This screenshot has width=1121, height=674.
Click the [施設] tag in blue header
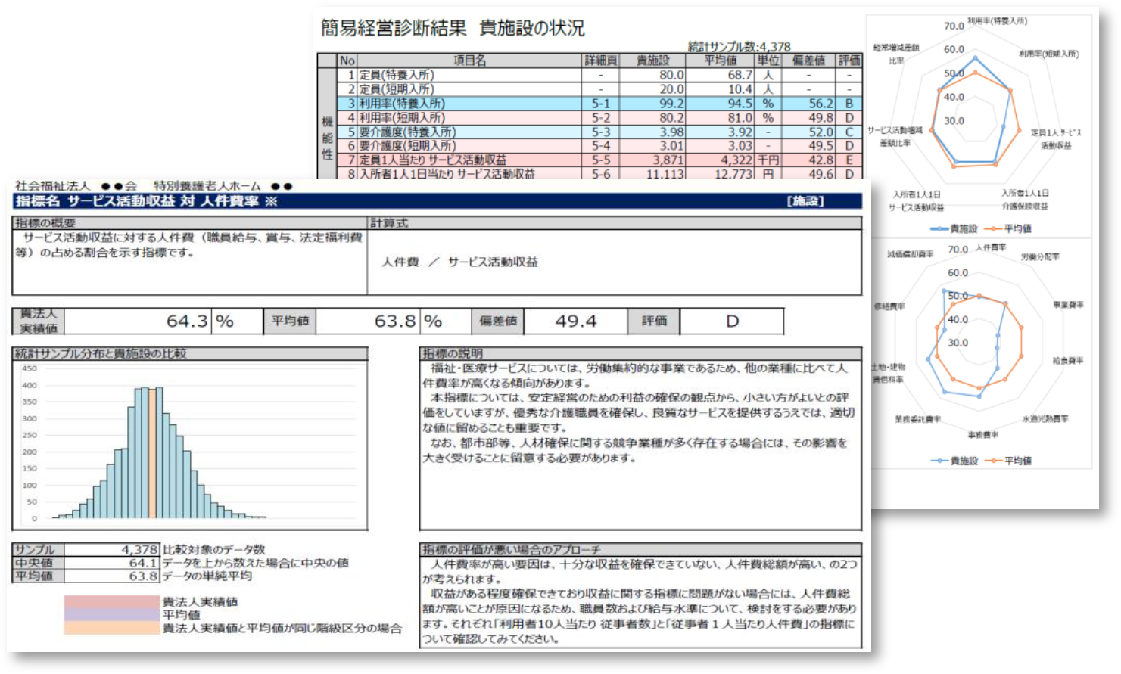pyautogui.click(x=805, y=201)
